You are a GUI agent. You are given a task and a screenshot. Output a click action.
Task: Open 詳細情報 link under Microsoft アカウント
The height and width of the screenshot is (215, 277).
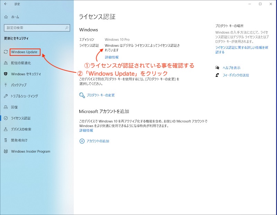pyautogui.click(x=86, y=130)
